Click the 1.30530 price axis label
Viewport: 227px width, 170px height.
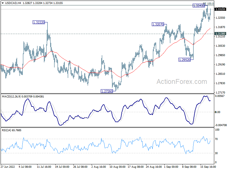220,46
